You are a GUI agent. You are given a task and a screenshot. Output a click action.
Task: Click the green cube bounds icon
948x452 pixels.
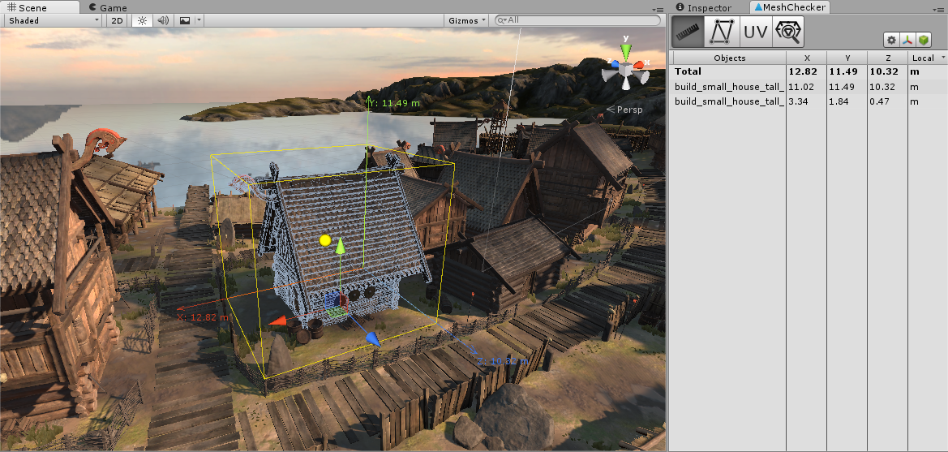(x=924, y=40)
